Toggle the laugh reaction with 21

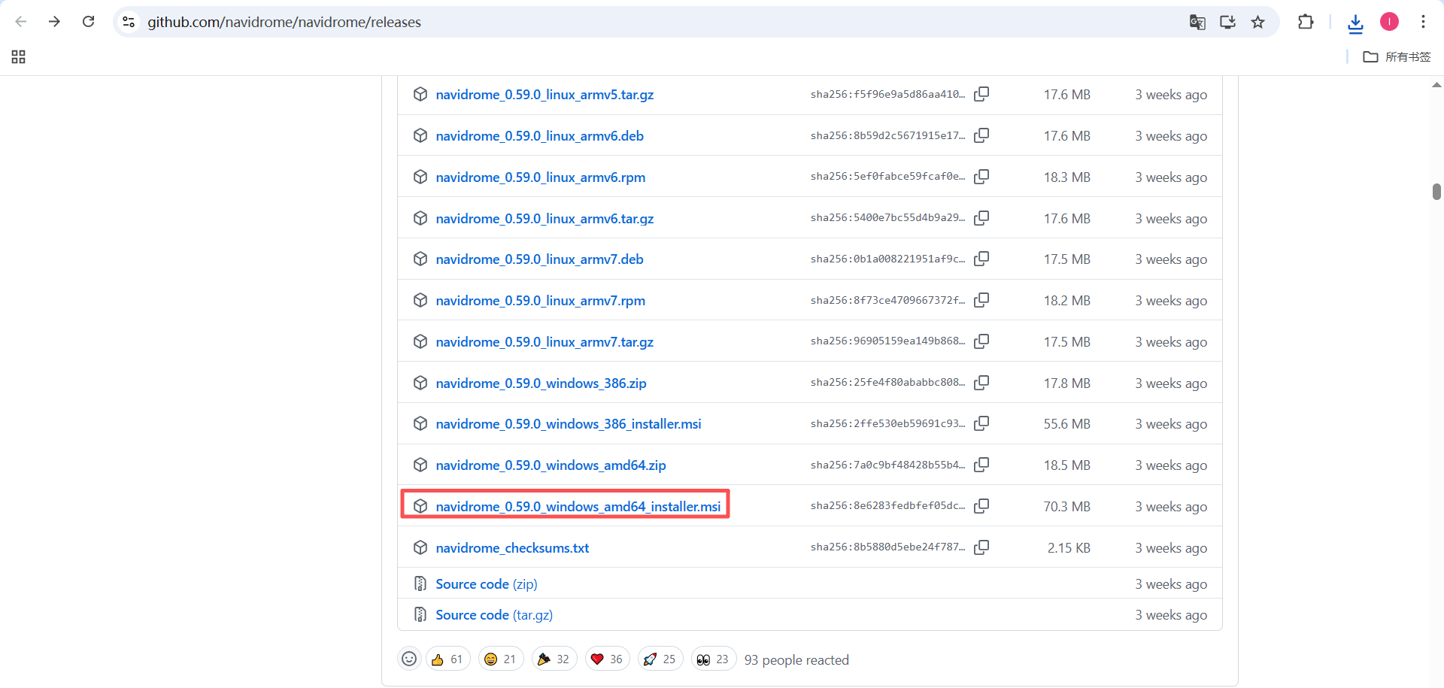click(x=501, y=659)
